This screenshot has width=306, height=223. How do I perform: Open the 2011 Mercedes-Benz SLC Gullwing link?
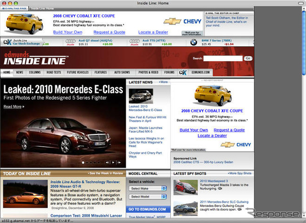tap(224, 202)
